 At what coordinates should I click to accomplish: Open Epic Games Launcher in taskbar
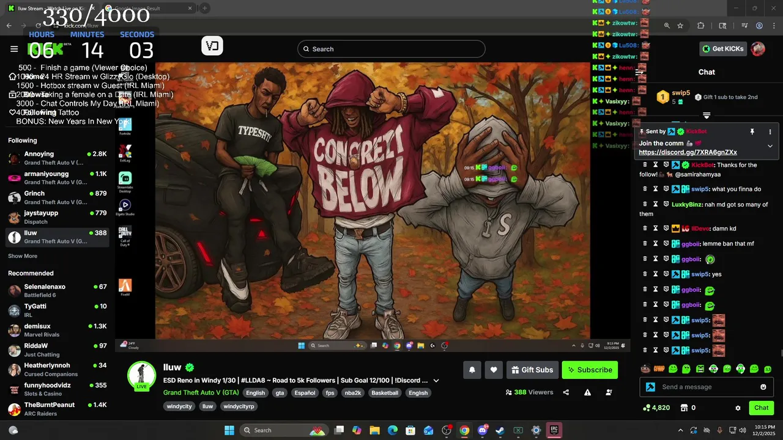pos(554,430)
